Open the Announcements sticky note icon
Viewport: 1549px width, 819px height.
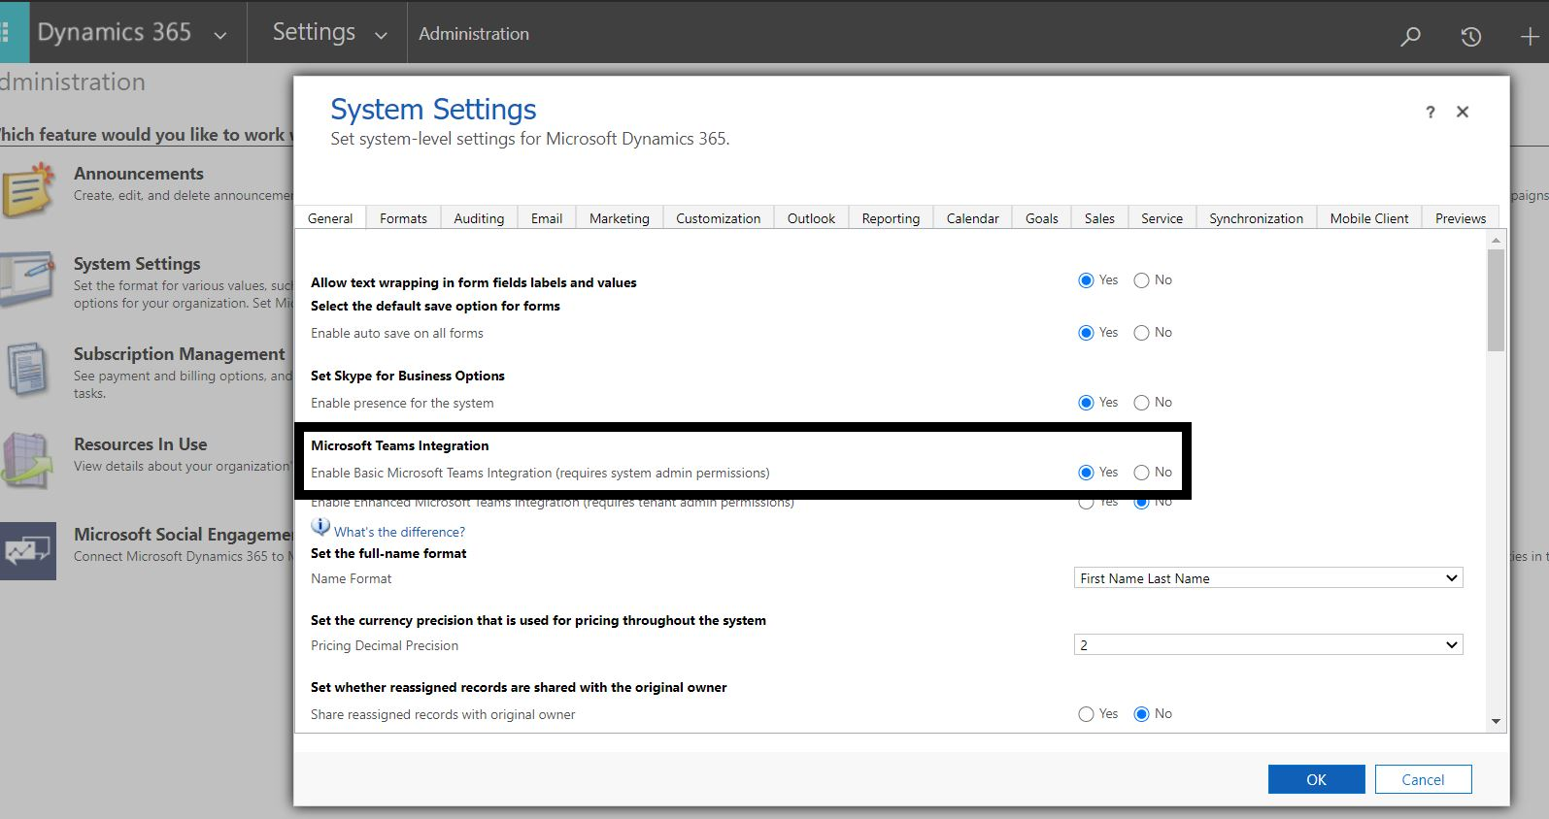pos(28,189)
